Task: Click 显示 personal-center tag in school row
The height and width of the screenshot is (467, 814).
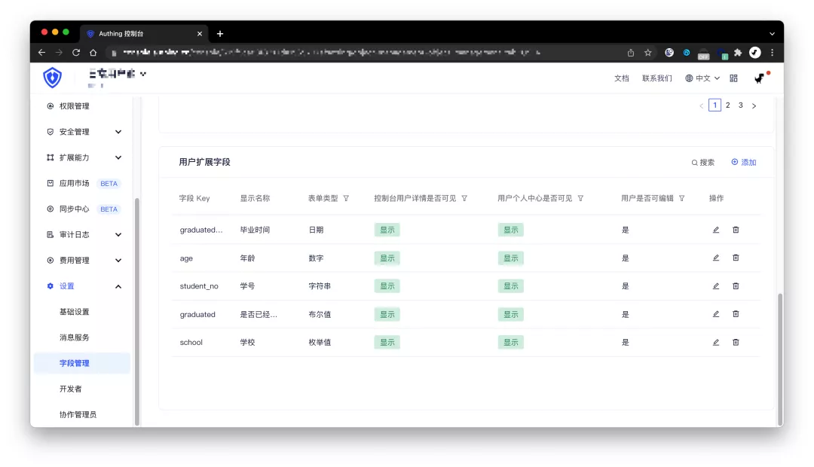Action: click(x=511, y=343)
